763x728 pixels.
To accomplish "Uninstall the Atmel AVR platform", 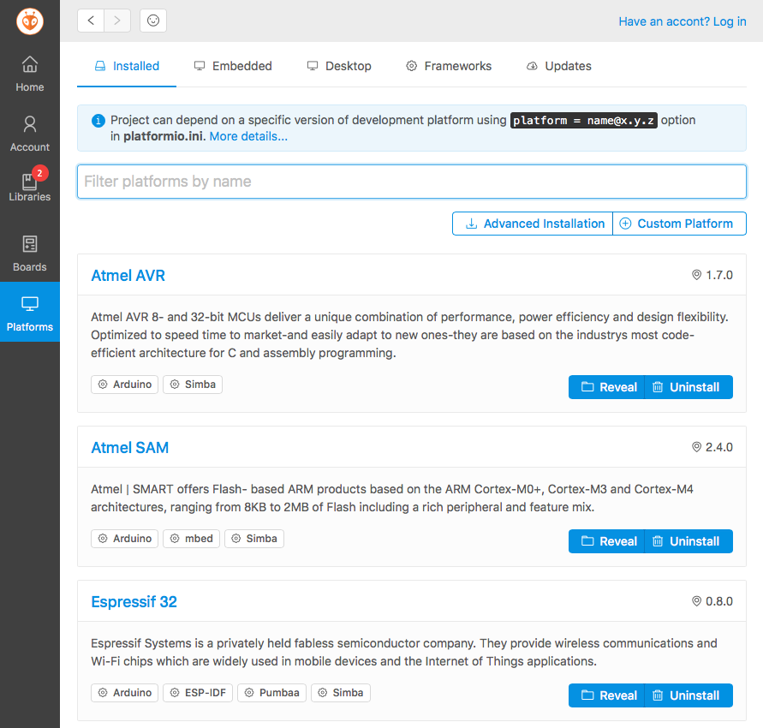I will tap(688, 387).
